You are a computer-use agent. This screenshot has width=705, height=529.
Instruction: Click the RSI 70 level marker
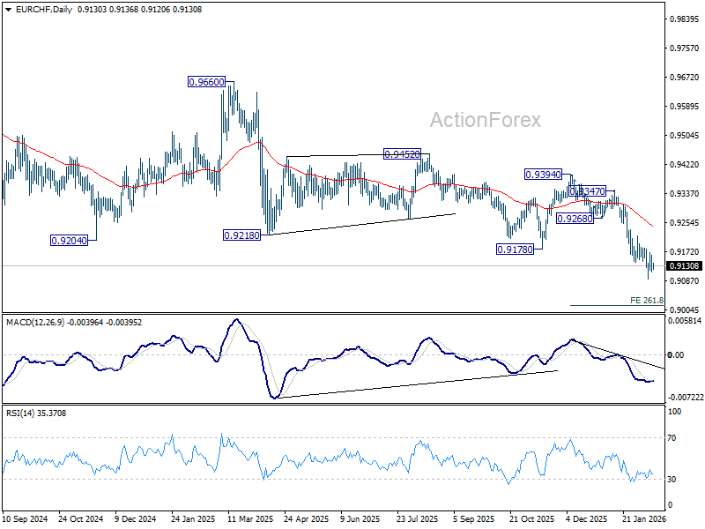tap(672, 437)
